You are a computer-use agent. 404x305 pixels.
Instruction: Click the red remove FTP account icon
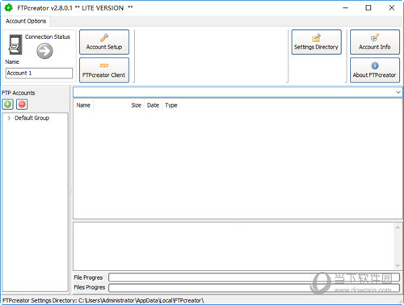tap(22, 104)
